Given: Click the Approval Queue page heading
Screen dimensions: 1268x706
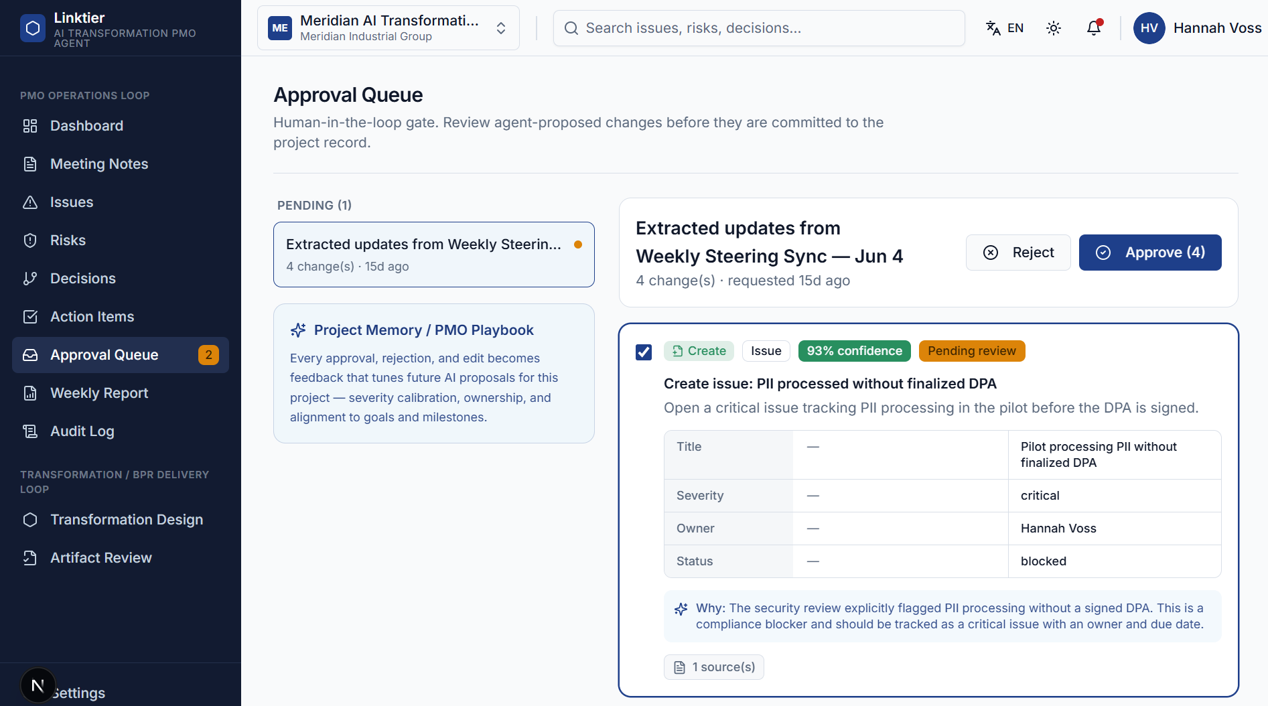Looking at the screenshot, I should (348, 95).
